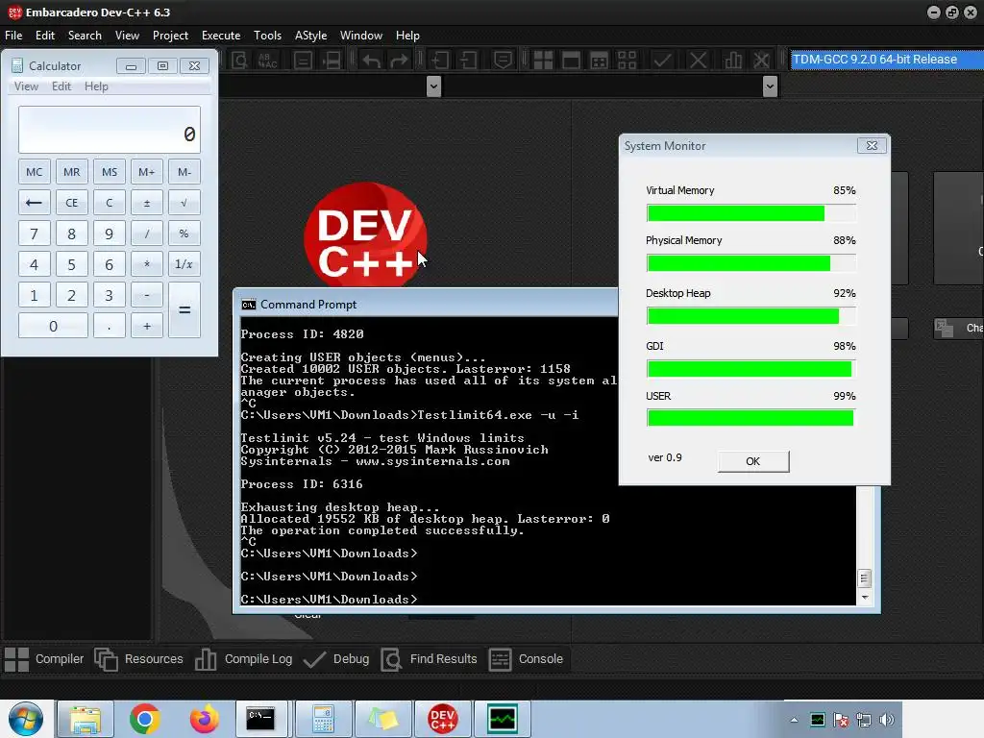Open Google Chrome from the taskbar

pos(145,719)
